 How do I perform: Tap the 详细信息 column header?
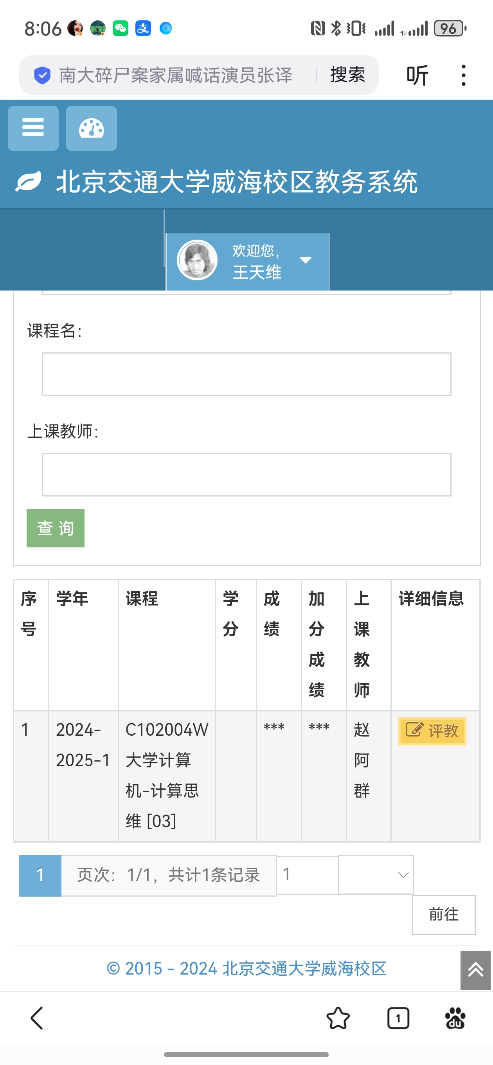click(x=435, y=644)
